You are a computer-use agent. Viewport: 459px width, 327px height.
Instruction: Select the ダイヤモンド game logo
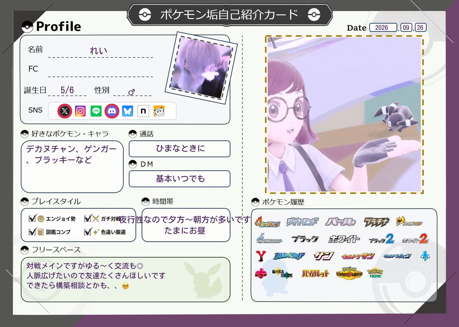tap(302, 221)
